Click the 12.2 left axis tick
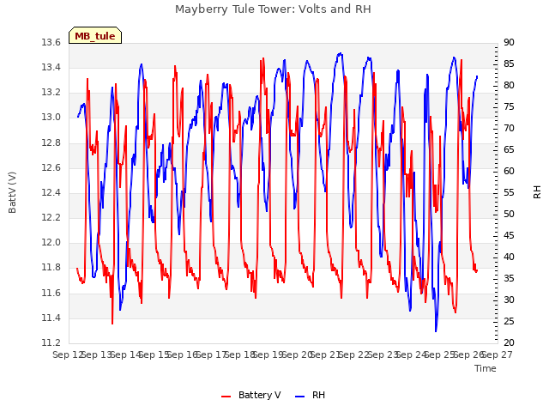 coord(51,217)
